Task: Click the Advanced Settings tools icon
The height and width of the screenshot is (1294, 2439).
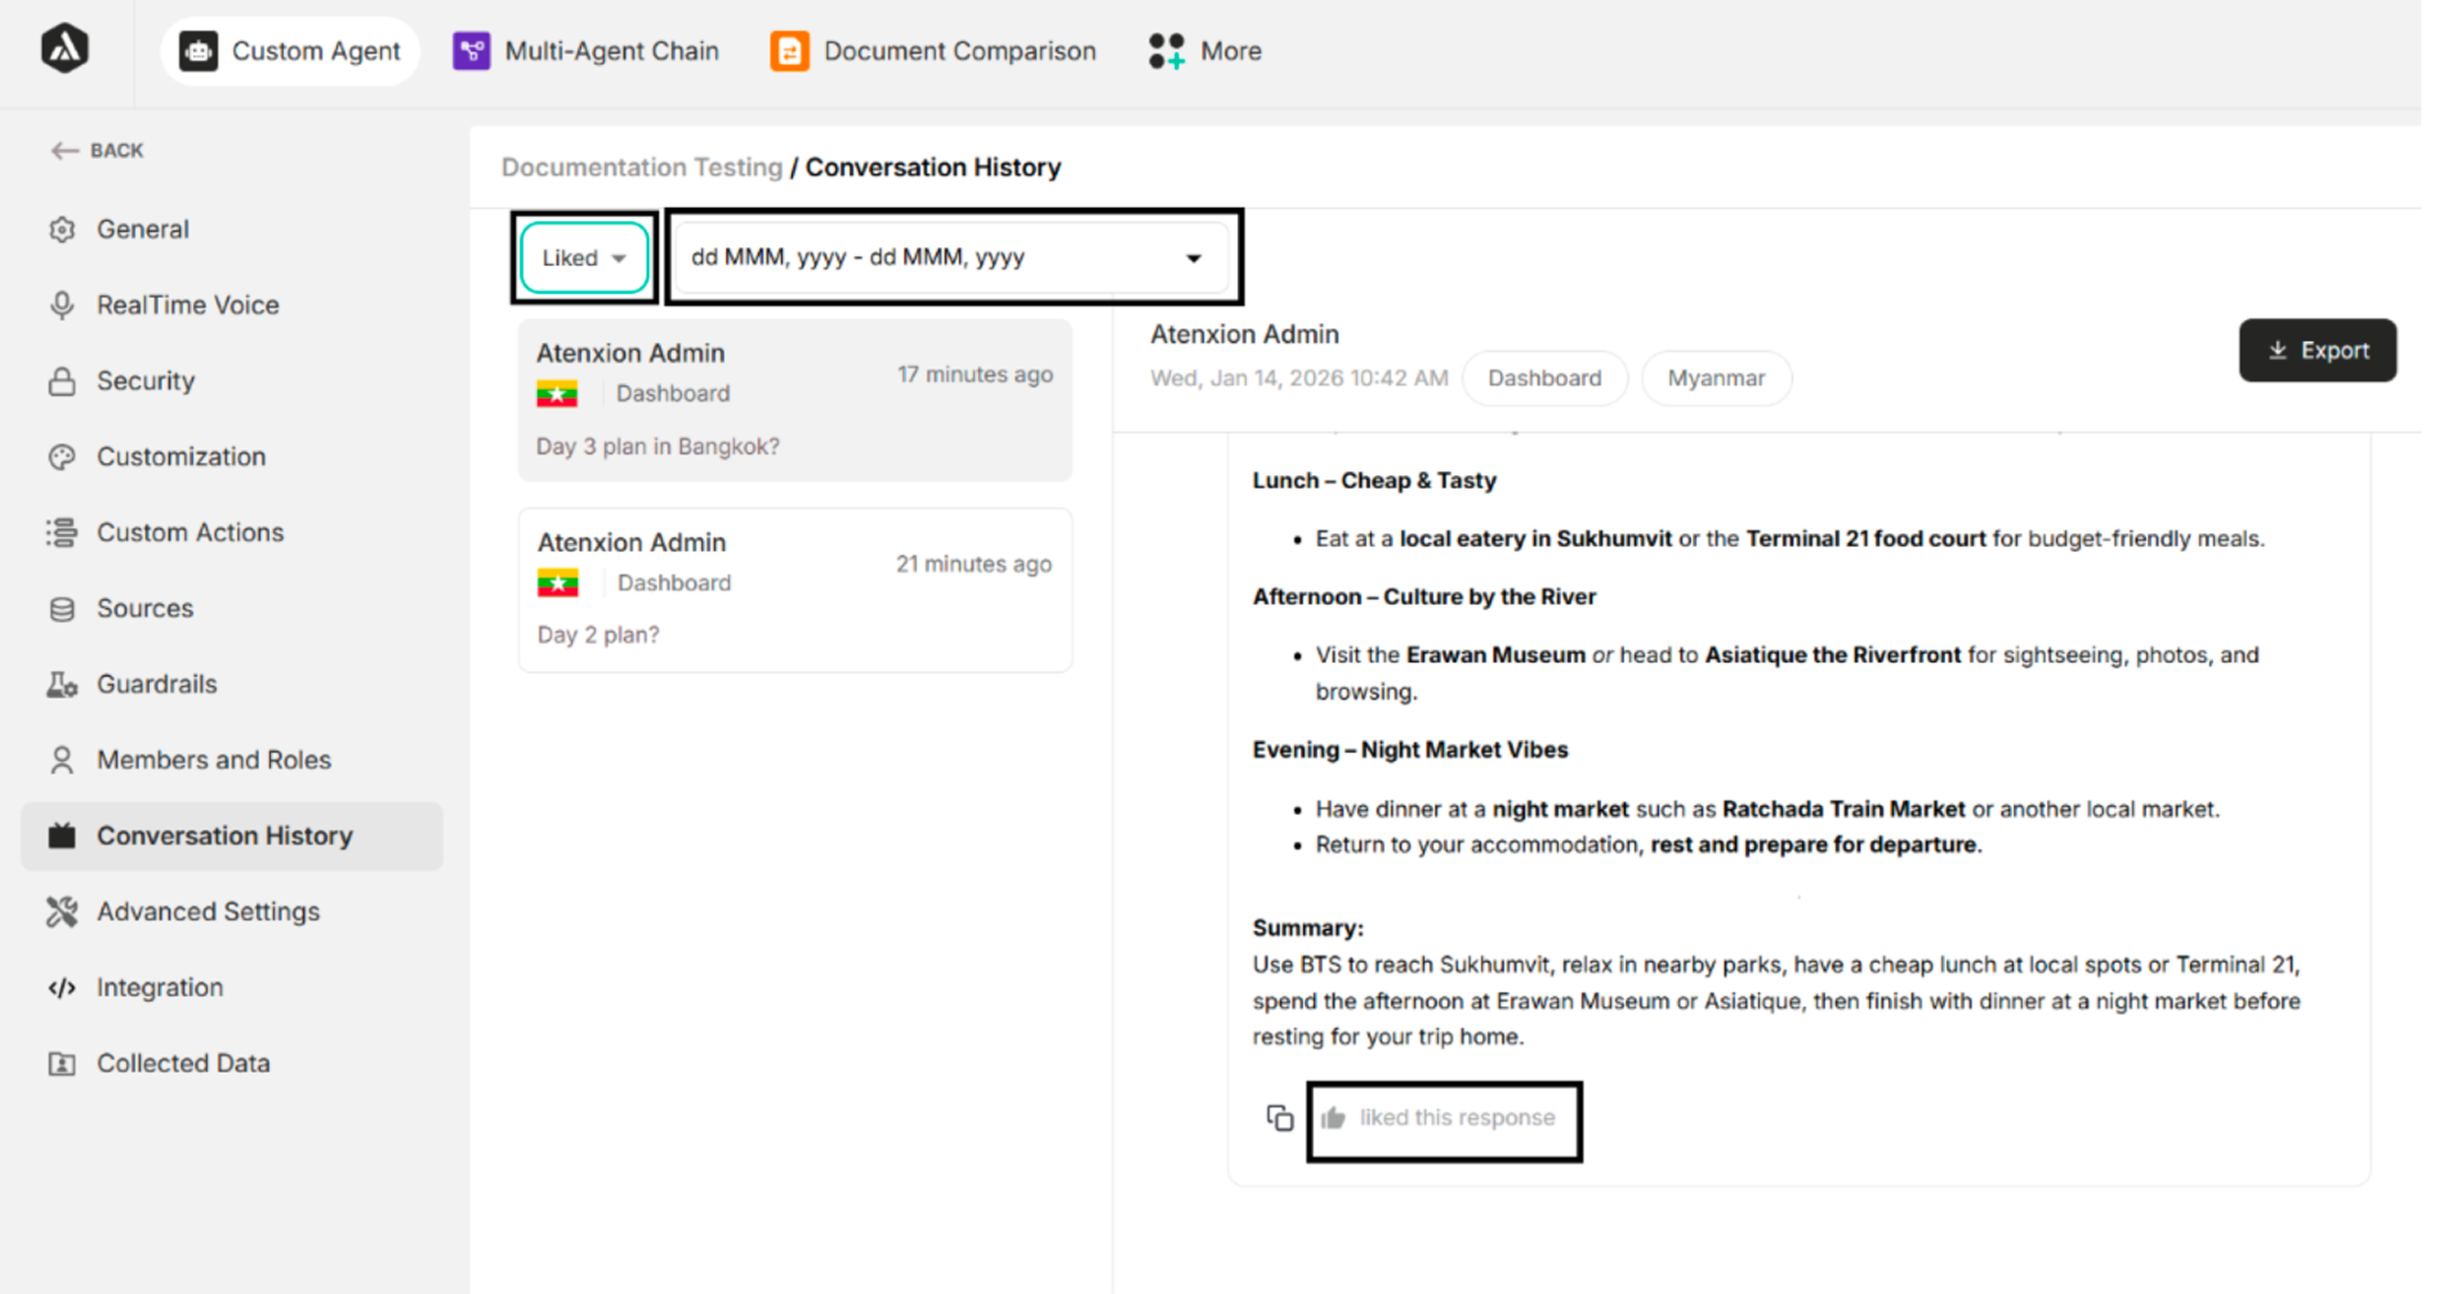Action: coord(61,912)
